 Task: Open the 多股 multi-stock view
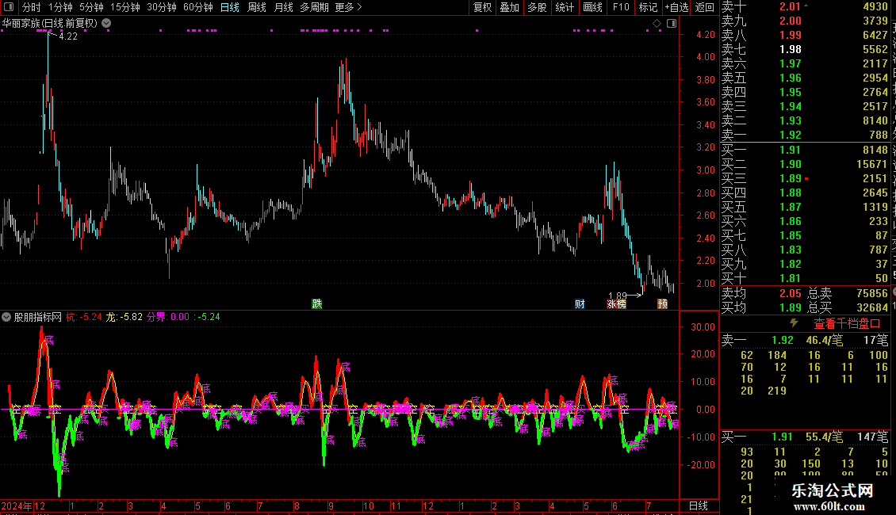pos(537,7)
